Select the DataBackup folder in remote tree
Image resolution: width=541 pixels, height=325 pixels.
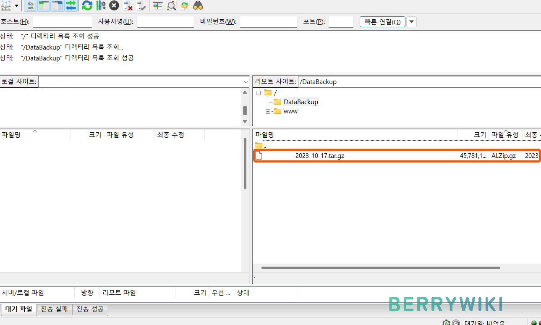click(x=301, y=102)
